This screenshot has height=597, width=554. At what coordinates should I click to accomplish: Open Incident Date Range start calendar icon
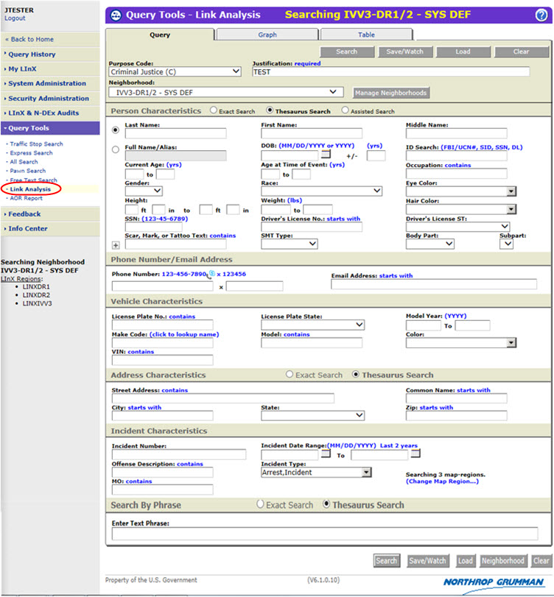(326, 453)
